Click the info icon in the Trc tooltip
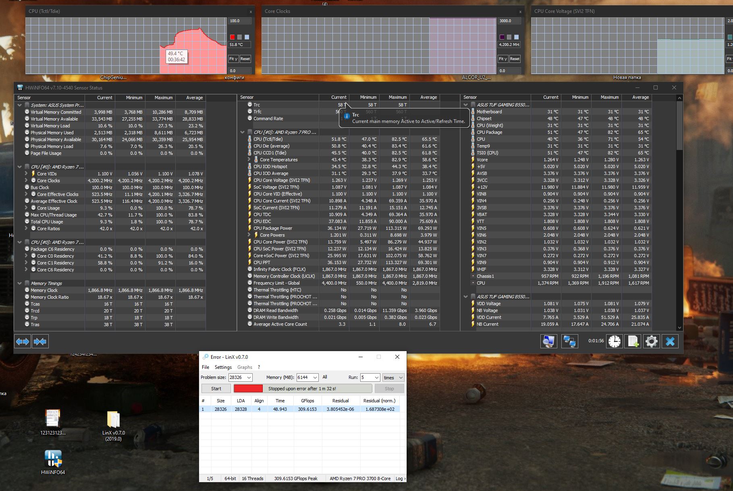 pos(347,116)
